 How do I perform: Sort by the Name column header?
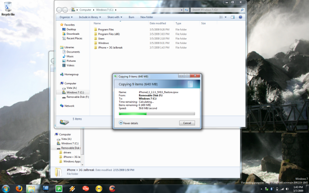pos(97,23)
